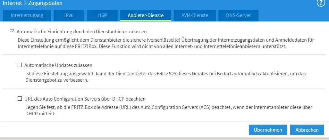
Task: Select the LISP tab
Action: point(102,15)
